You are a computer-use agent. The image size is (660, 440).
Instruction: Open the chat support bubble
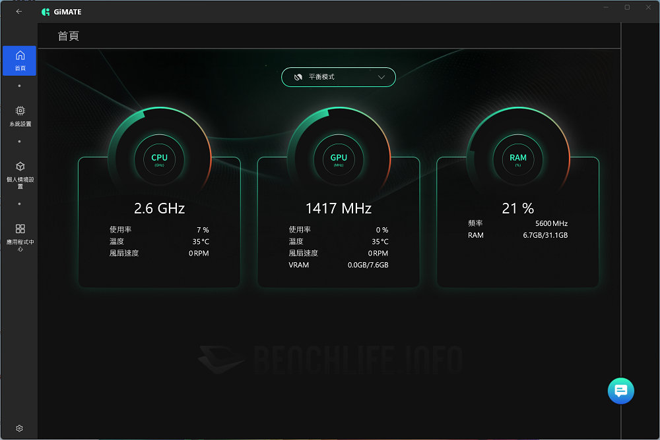point(620,390)
